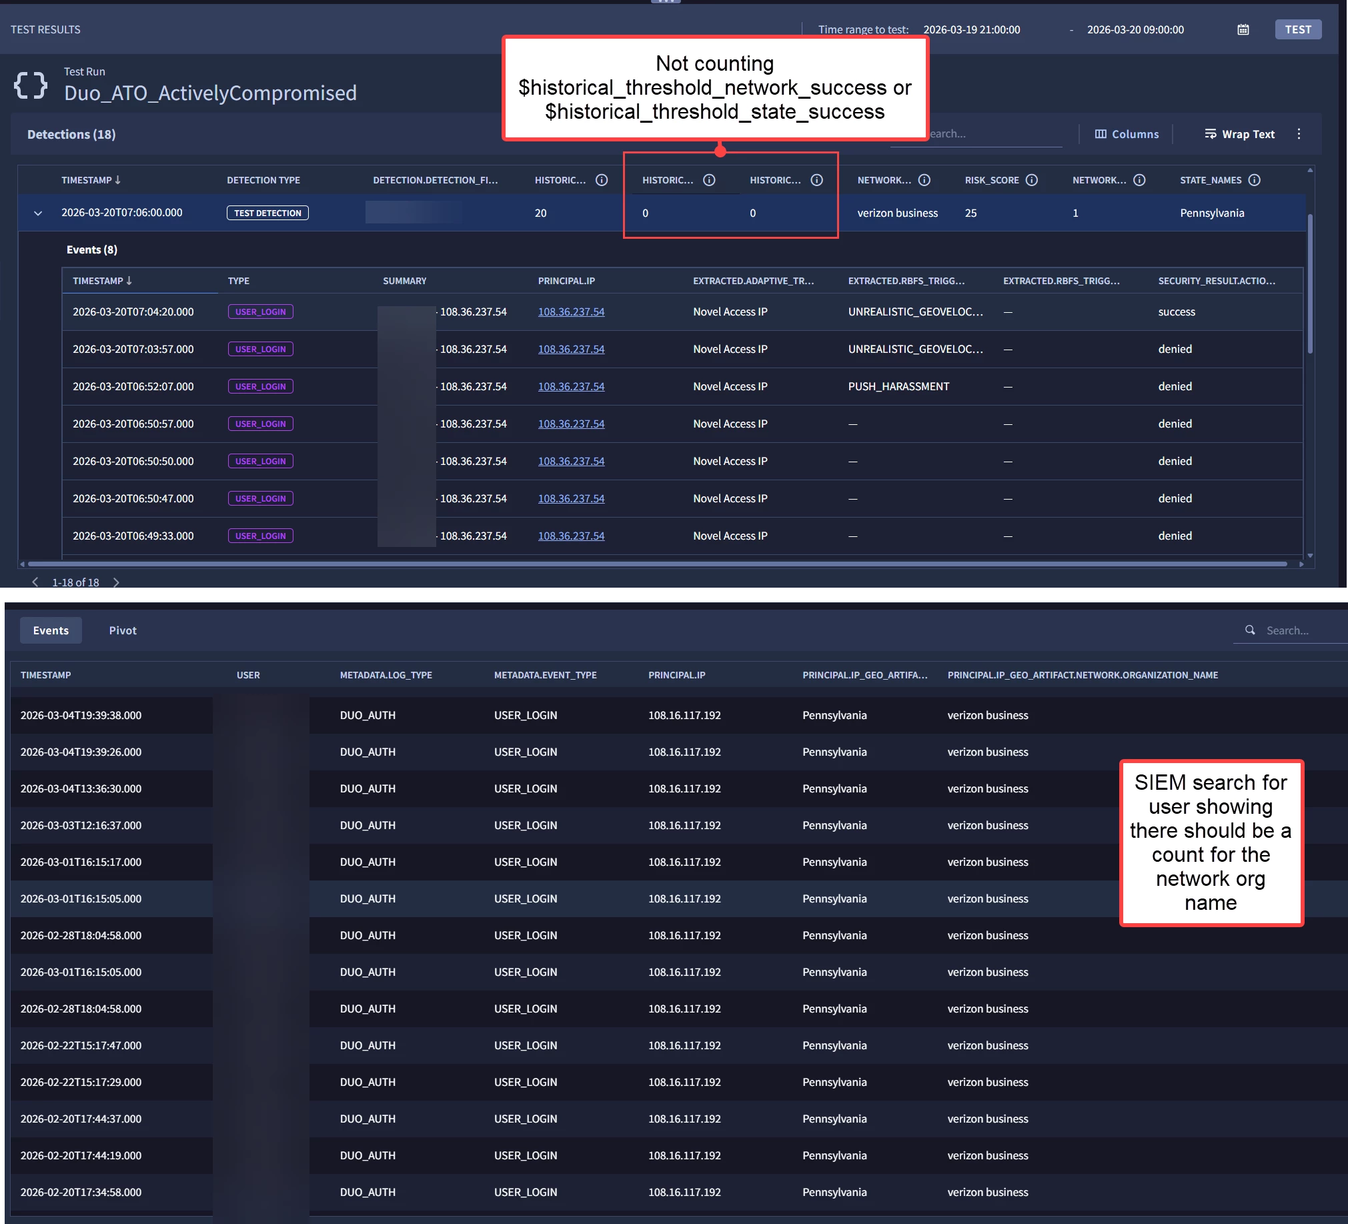Collapse the 2026-03-20T07:06:00 detection row
Image resolution: width=1348 pixels, height=1224 pixels.
38,213
